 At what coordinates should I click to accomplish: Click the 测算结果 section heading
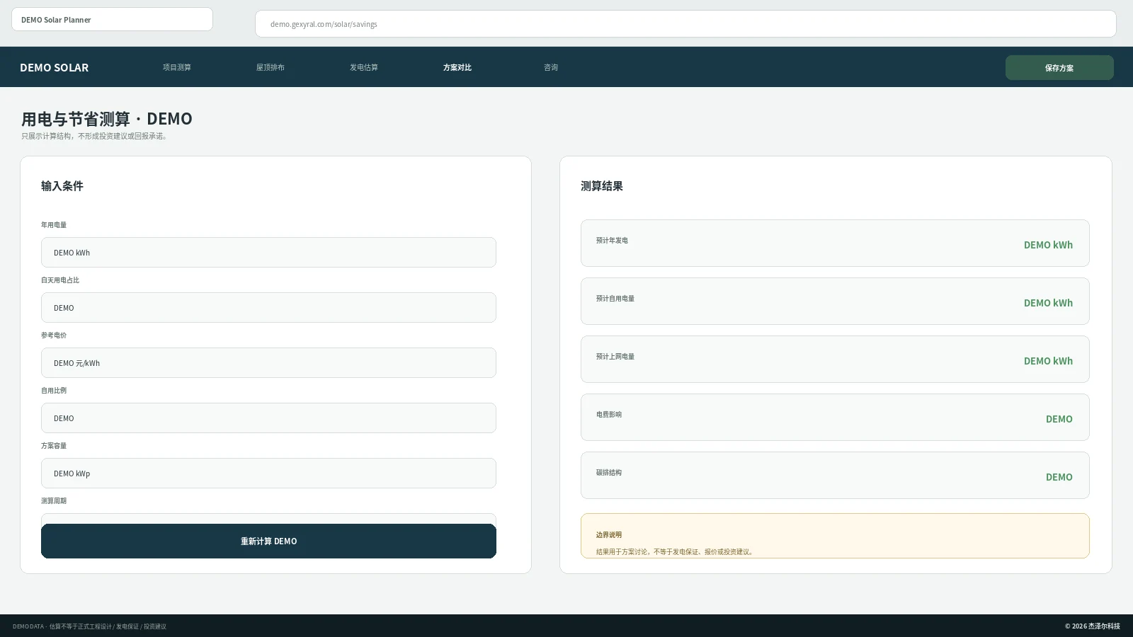coord(602,186)
